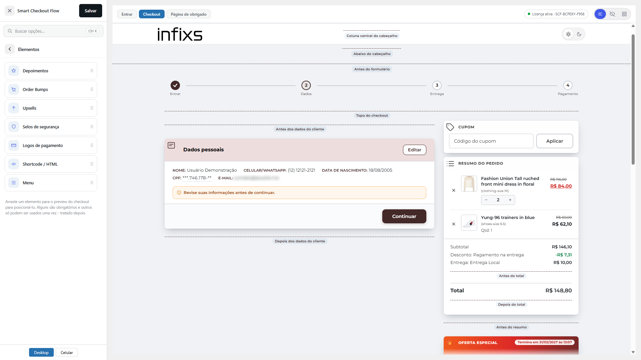Screen dimensions: 641x360
Task: Grab the Upsells drag handle
Action: (91, 108)
